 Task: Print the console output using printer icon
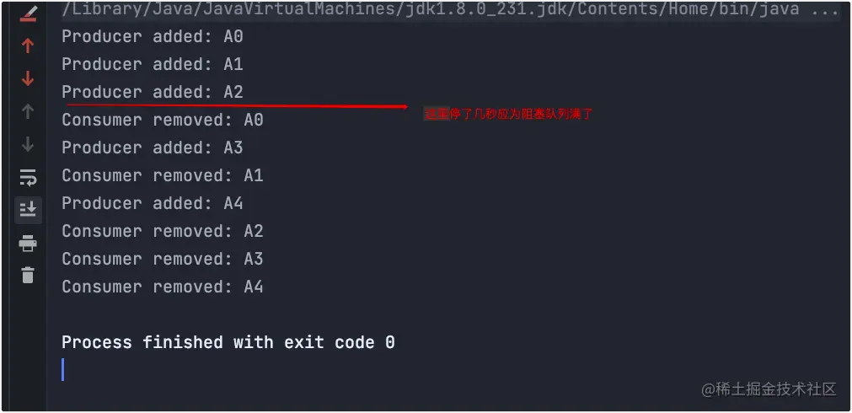tap(28, 243)
